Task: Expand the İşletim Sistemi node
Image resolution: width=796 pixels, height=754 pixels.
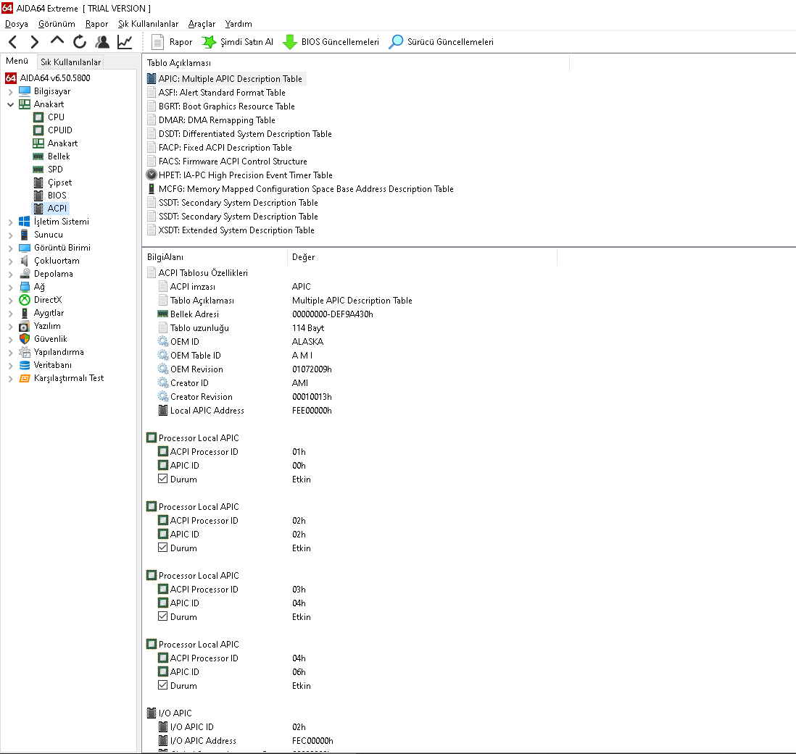Action: [x=10, y=222]
